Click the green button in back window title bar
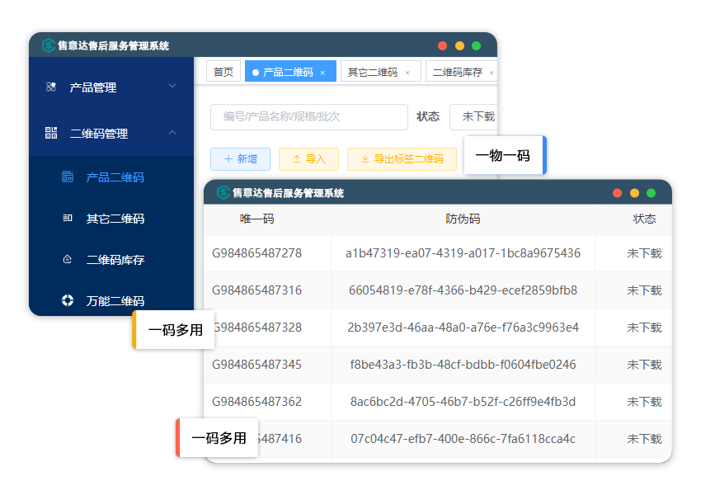Image resolution: width=701 pixels, height=495 pixels. tap(477, 45)
